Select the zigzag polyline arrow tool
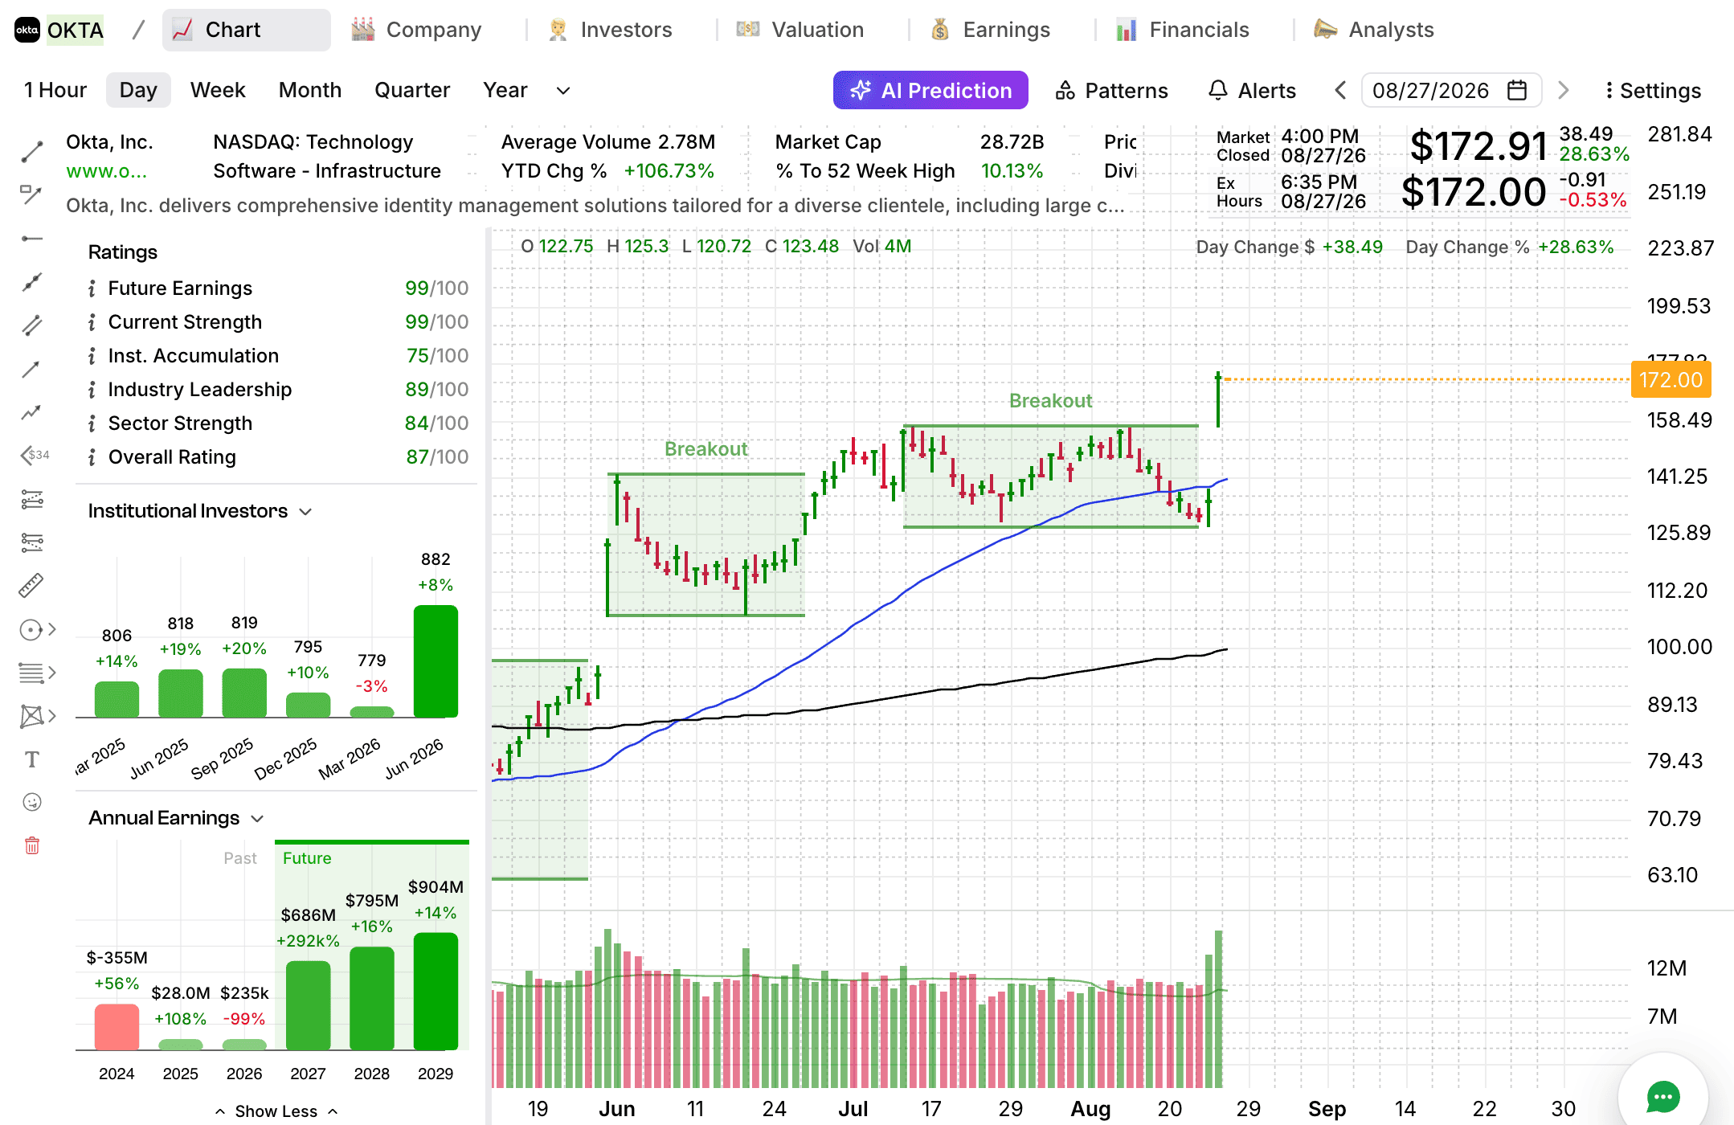The height and width of the screenshot is (1125, 1734). pyautogui.click(x=31, y=412)
